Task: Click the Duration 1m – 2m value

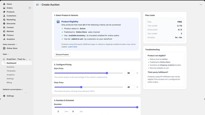Action: 178,37
